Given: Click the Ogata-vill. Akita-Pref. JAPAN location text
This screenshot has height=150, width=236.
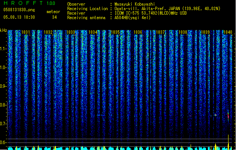Looking at the screenshot, I should pos(167,9).
